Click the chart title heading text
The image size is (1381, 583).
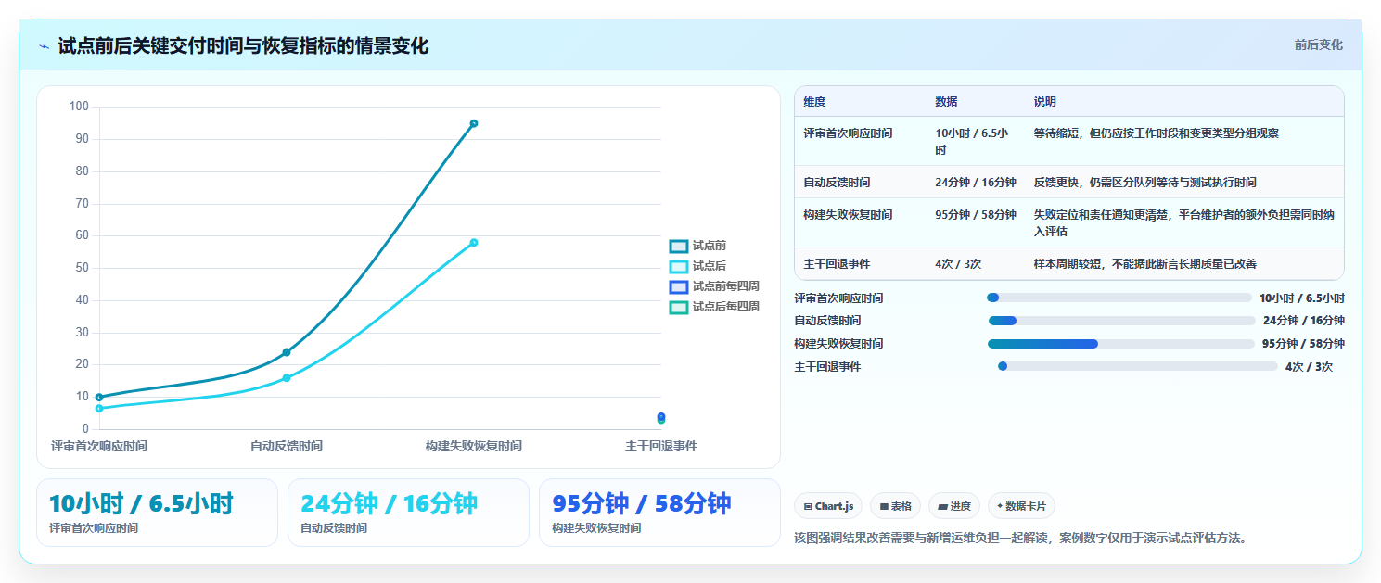coord(243,45)
